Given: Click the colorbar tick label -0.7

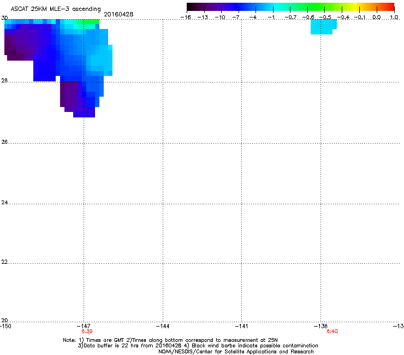Looking at the screenshot, I should 290,17.
